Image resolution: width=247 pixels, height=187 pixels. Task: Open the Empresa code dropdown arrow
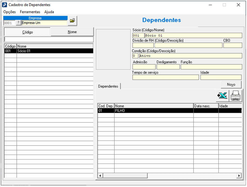click(18, 23)
